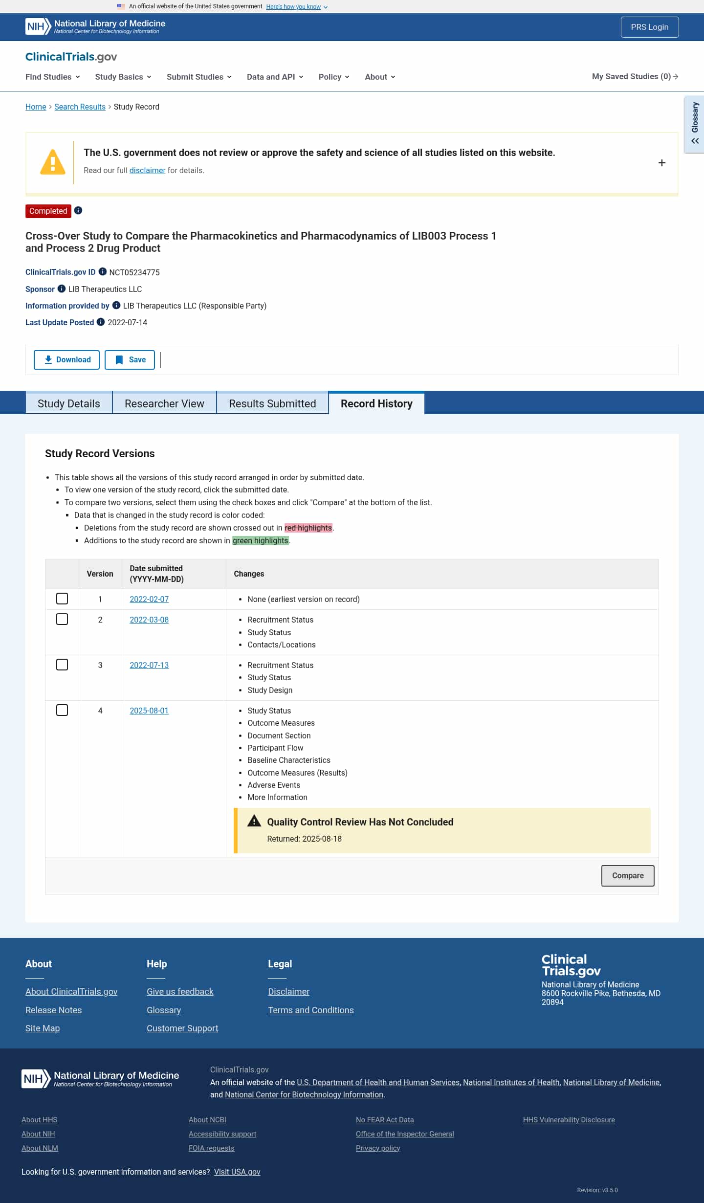The width and height of the screenshot is (704, 1203).
Task: Click the info icon beside Completed status
Action: pyautogui.click(x=78, y=210)
